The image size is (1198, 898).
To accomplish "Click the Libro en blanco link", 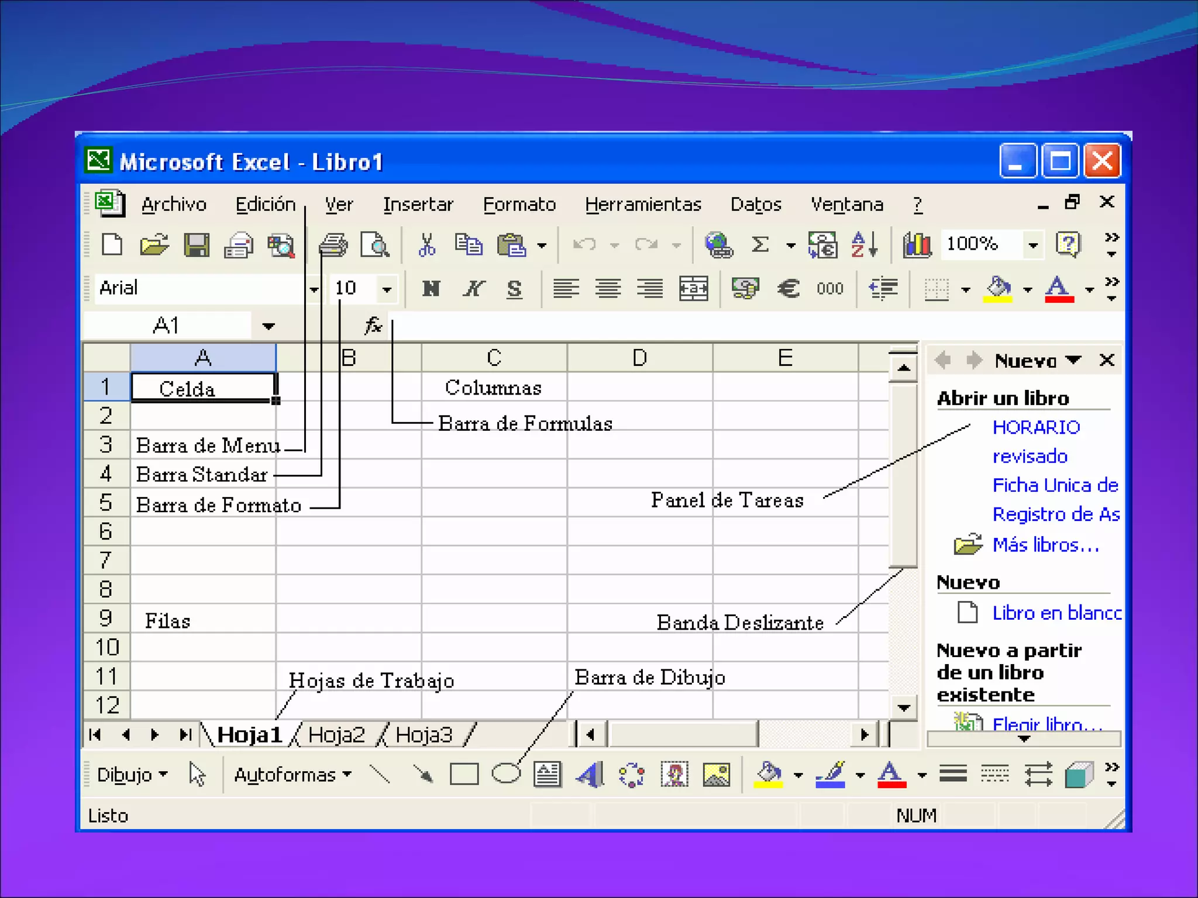I will click(1056, 613).
